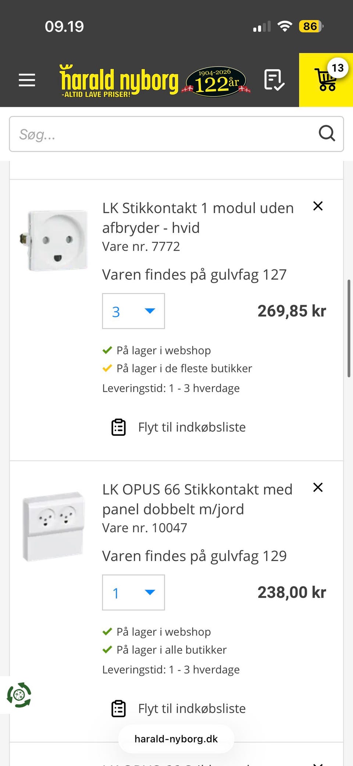
Task: Open the shopping cart with 13 items
Action: coord(326,80)
